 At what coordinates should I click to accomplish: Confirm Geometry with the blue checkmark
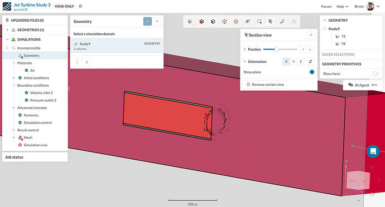[x=147, y=21]
